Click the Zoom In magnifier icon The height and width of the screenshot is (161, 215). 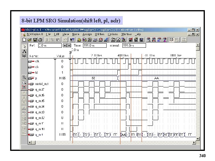pos(24,77)
